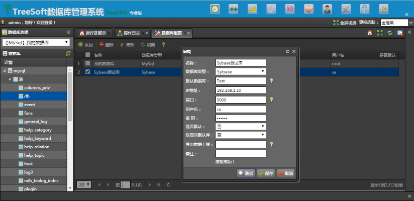Click the heart icon in top toolbar
The image size is (414, 201).
tap(308, 9)
